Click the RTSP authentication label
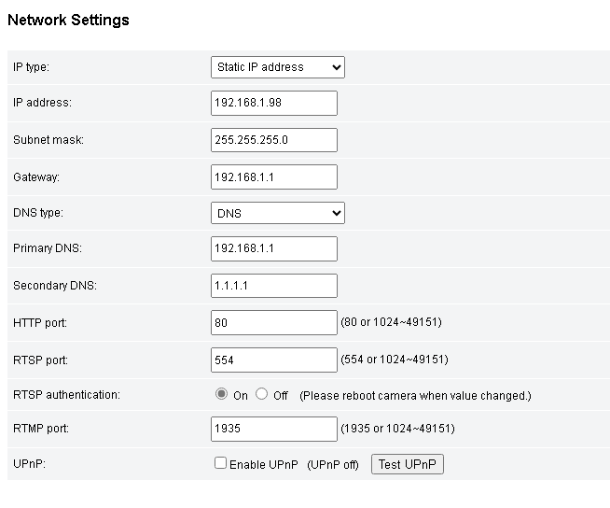This screenshot has width=610, height=508. coord(66,395)
